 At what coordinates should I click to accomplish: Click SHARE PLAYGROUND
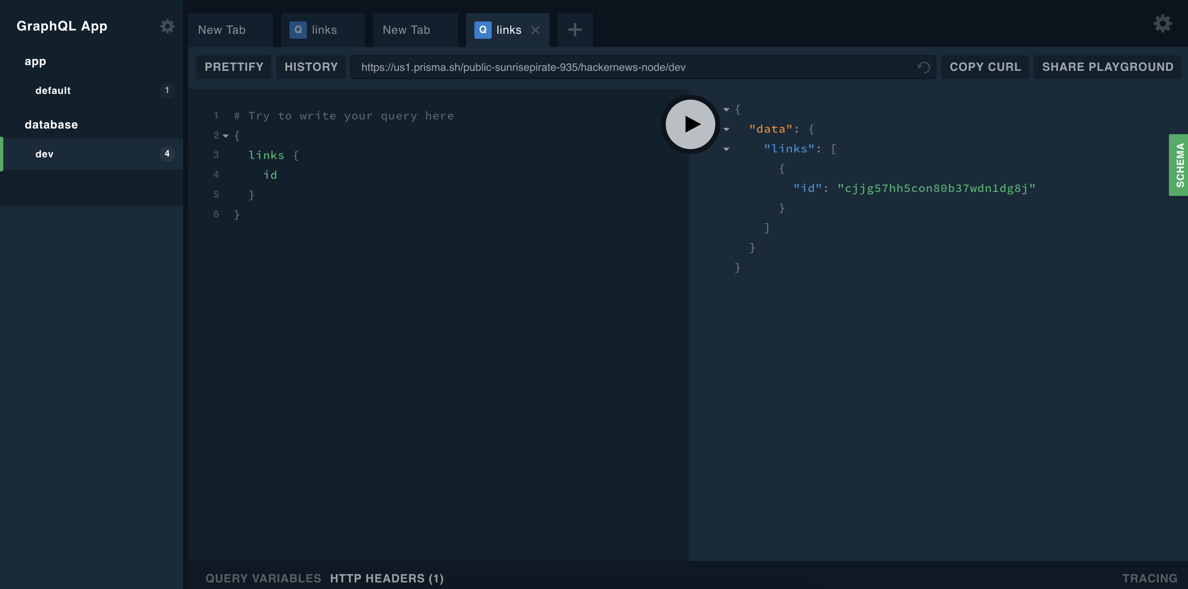tap(1108, 67)
